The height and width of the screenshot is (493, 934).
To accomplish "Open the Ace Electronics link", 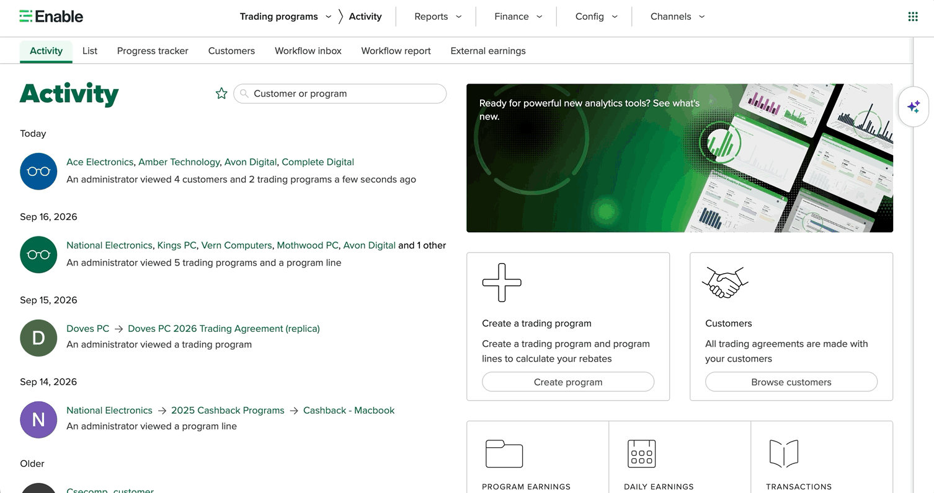I will [x=100, y=162].
